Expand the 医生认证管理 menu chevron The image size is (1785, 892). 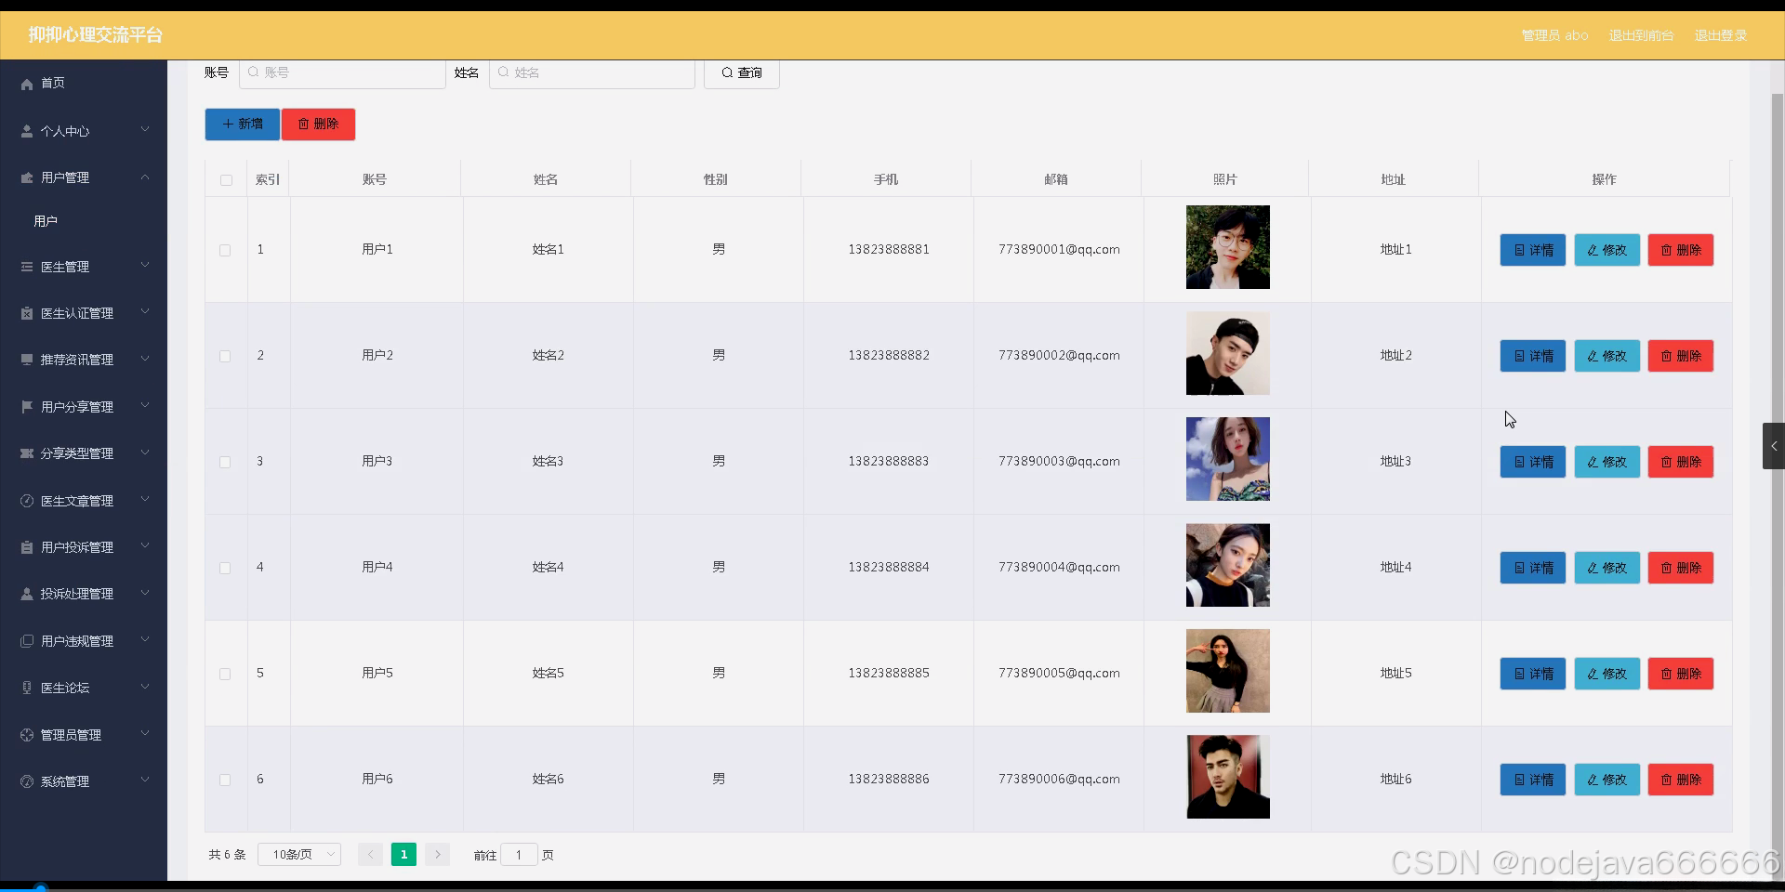pyautogui.click(x=145, y=312)
